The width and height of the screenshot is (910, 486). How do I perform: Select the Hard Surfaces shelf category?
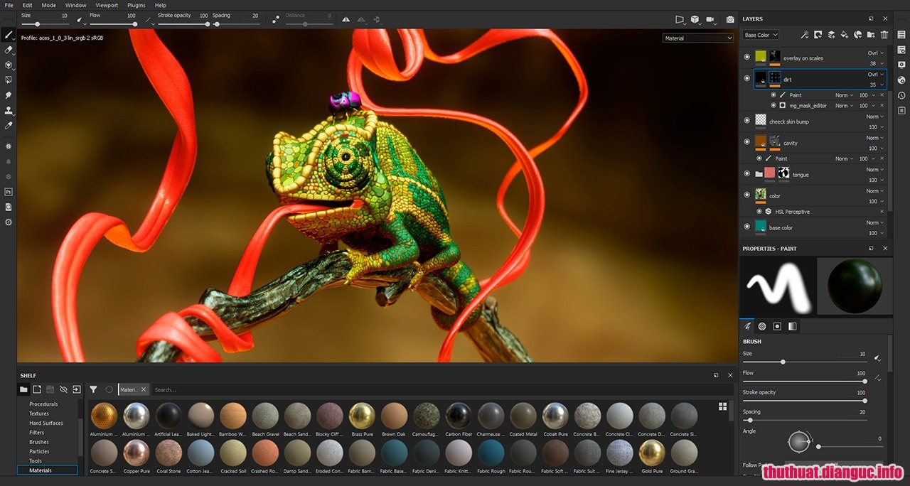pos(46,423)
